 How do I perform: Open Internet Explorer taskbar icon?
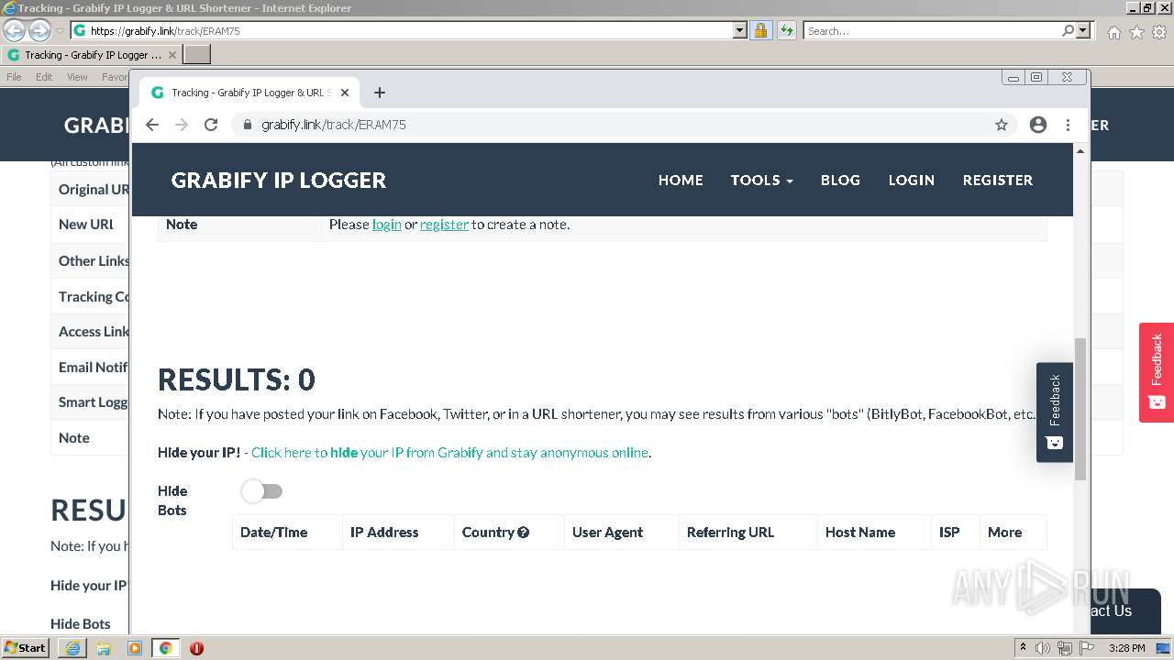72,648
